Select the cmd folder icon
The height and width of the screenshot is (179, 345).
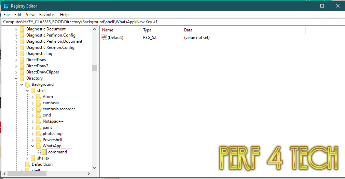(x=38, y=115)
